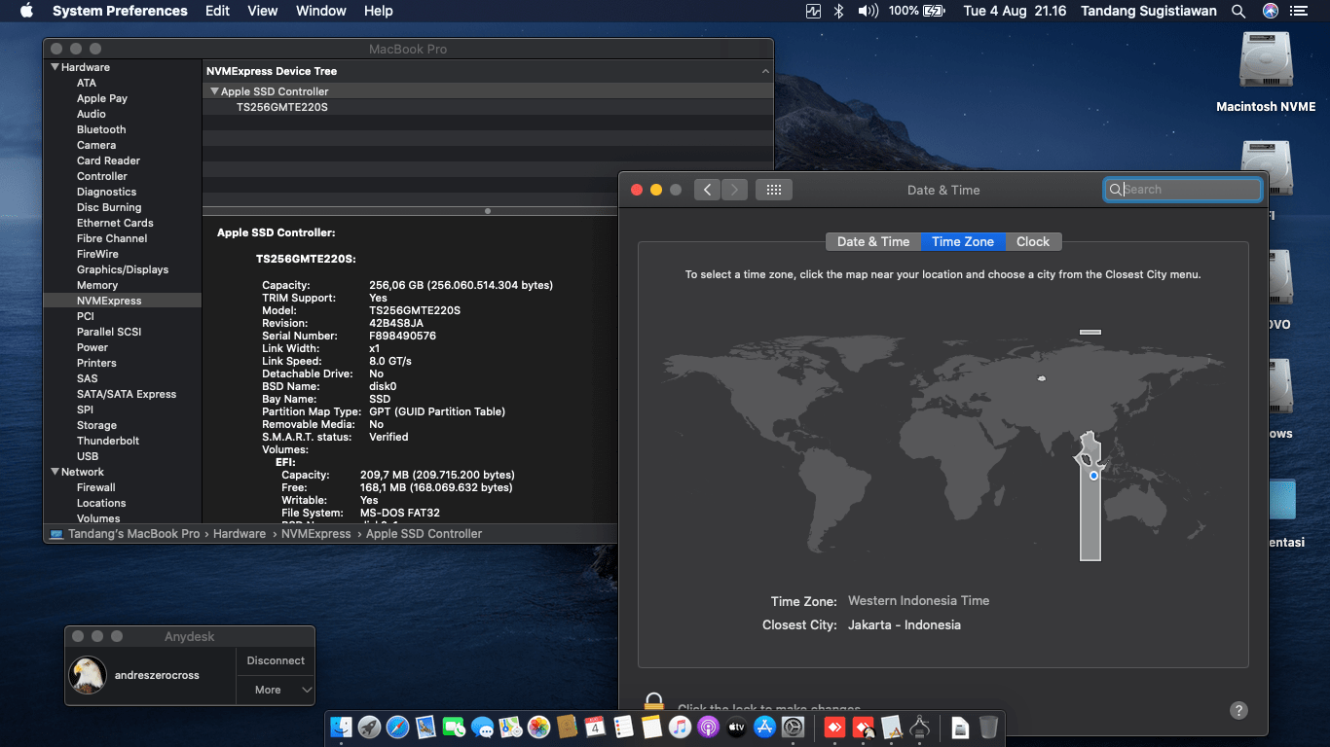Click the Disconnect button in Anydesk
The height and width of the screenshot is (747, 1330).
(x=276, y=660)
